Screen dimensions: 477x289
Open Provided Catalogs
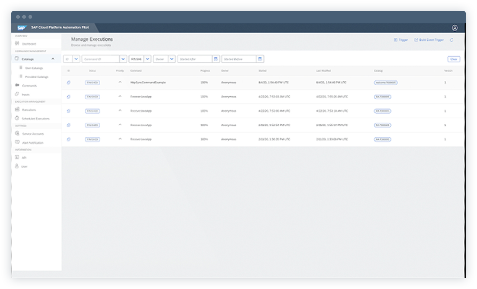point(37,77)
